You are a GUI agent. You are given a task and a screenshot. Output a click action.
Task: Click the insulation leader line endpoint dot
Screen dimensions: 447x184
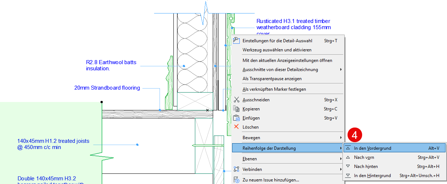(x=184, y=66)
